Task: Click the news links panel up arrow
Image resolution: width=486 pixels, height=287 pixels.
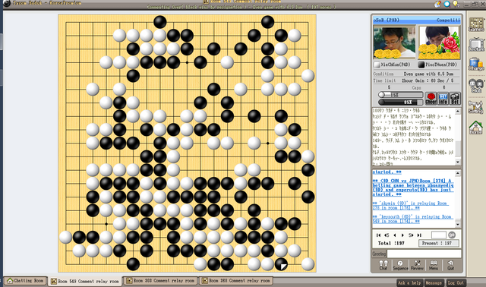Action: pyautogui.click(x=458, y=173)
